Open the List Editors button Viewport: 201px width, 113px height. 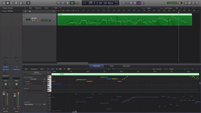[186, 3]
